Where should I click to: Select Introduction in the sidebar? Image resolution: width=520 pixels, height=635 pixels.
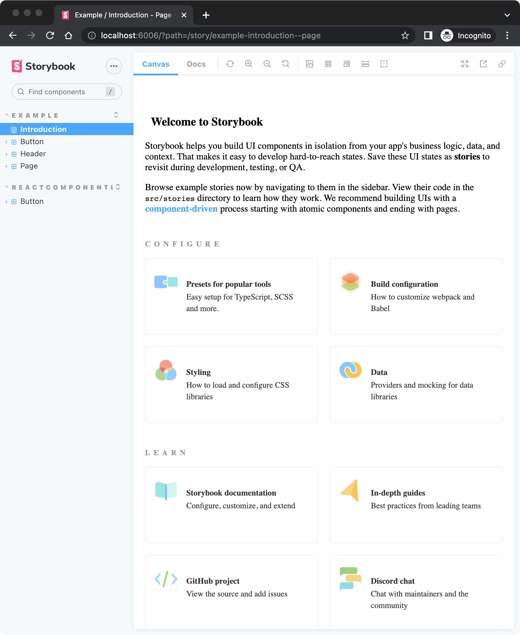(x=66, y=129)
